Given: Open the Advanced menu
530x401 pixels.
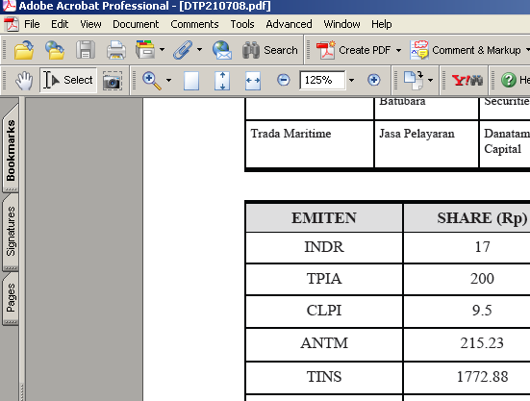Looking at the screenshot, I should (289, 24).
